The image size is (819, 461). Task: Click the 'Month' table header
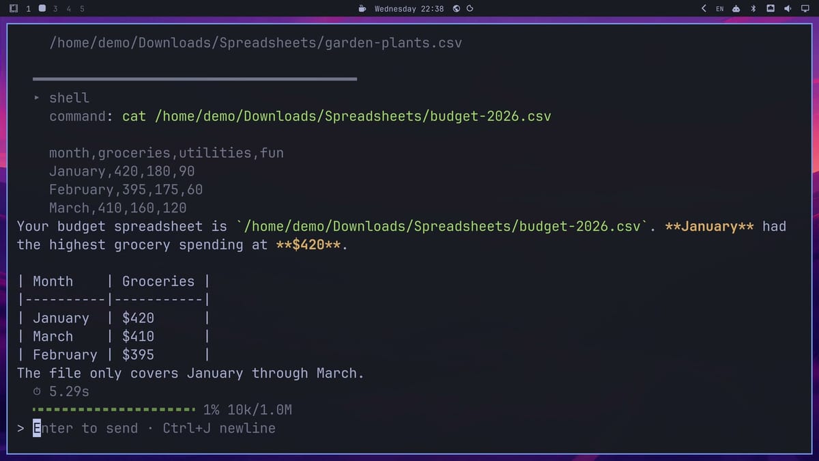(x=53, y=281)
